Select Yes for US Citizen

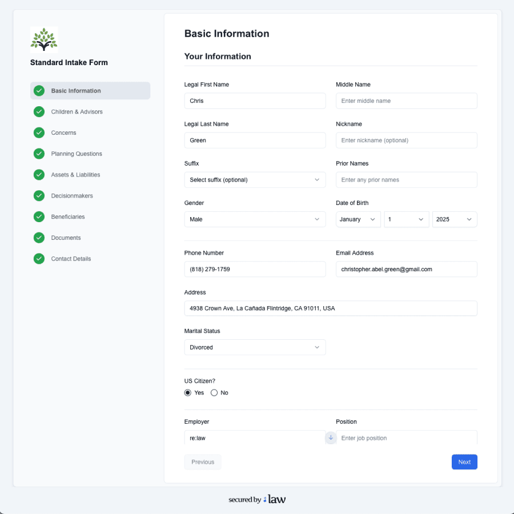(x=188, y=393)
